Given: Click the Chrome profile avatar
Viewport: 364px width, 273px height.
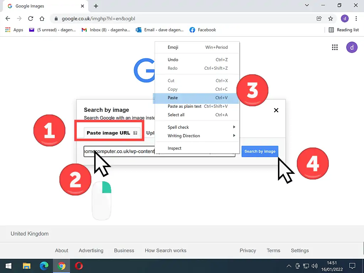Looking at the screenshot, I should tap(345, 18).
